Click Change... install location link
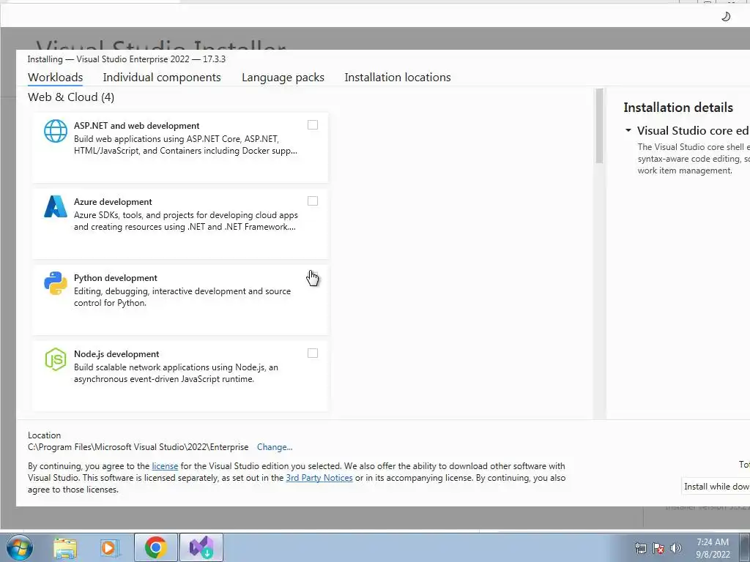750x562 pixels. pos(275,447)
